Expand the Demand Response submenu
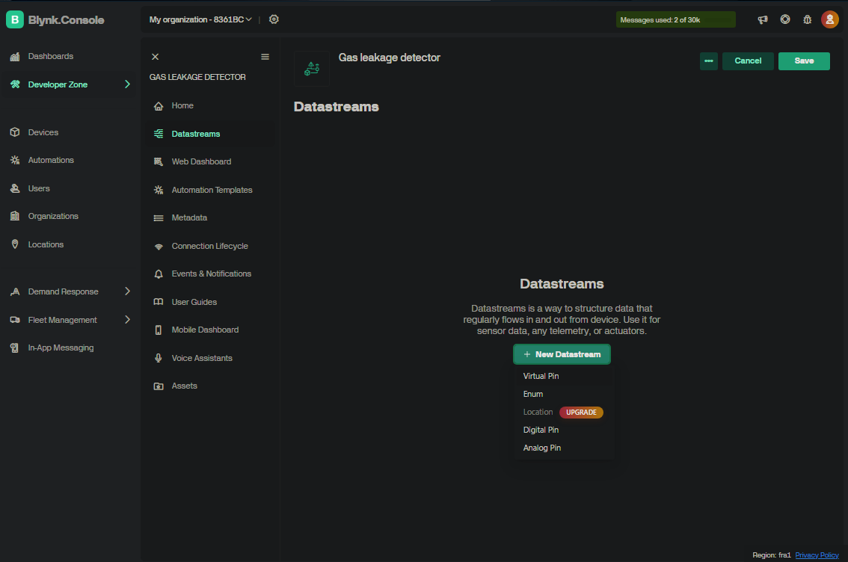This screenshot has width=848, height=562. coord(127,291)
